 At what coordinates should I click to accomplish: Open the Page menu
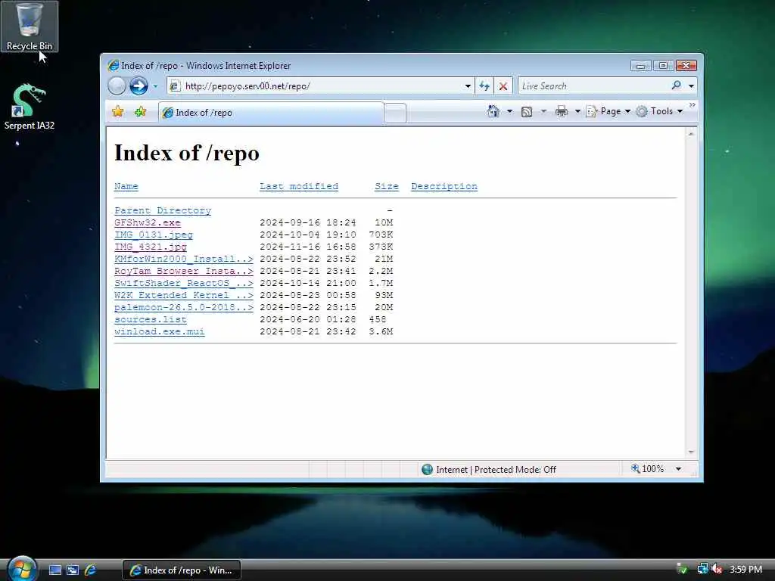tap(608, 112)
